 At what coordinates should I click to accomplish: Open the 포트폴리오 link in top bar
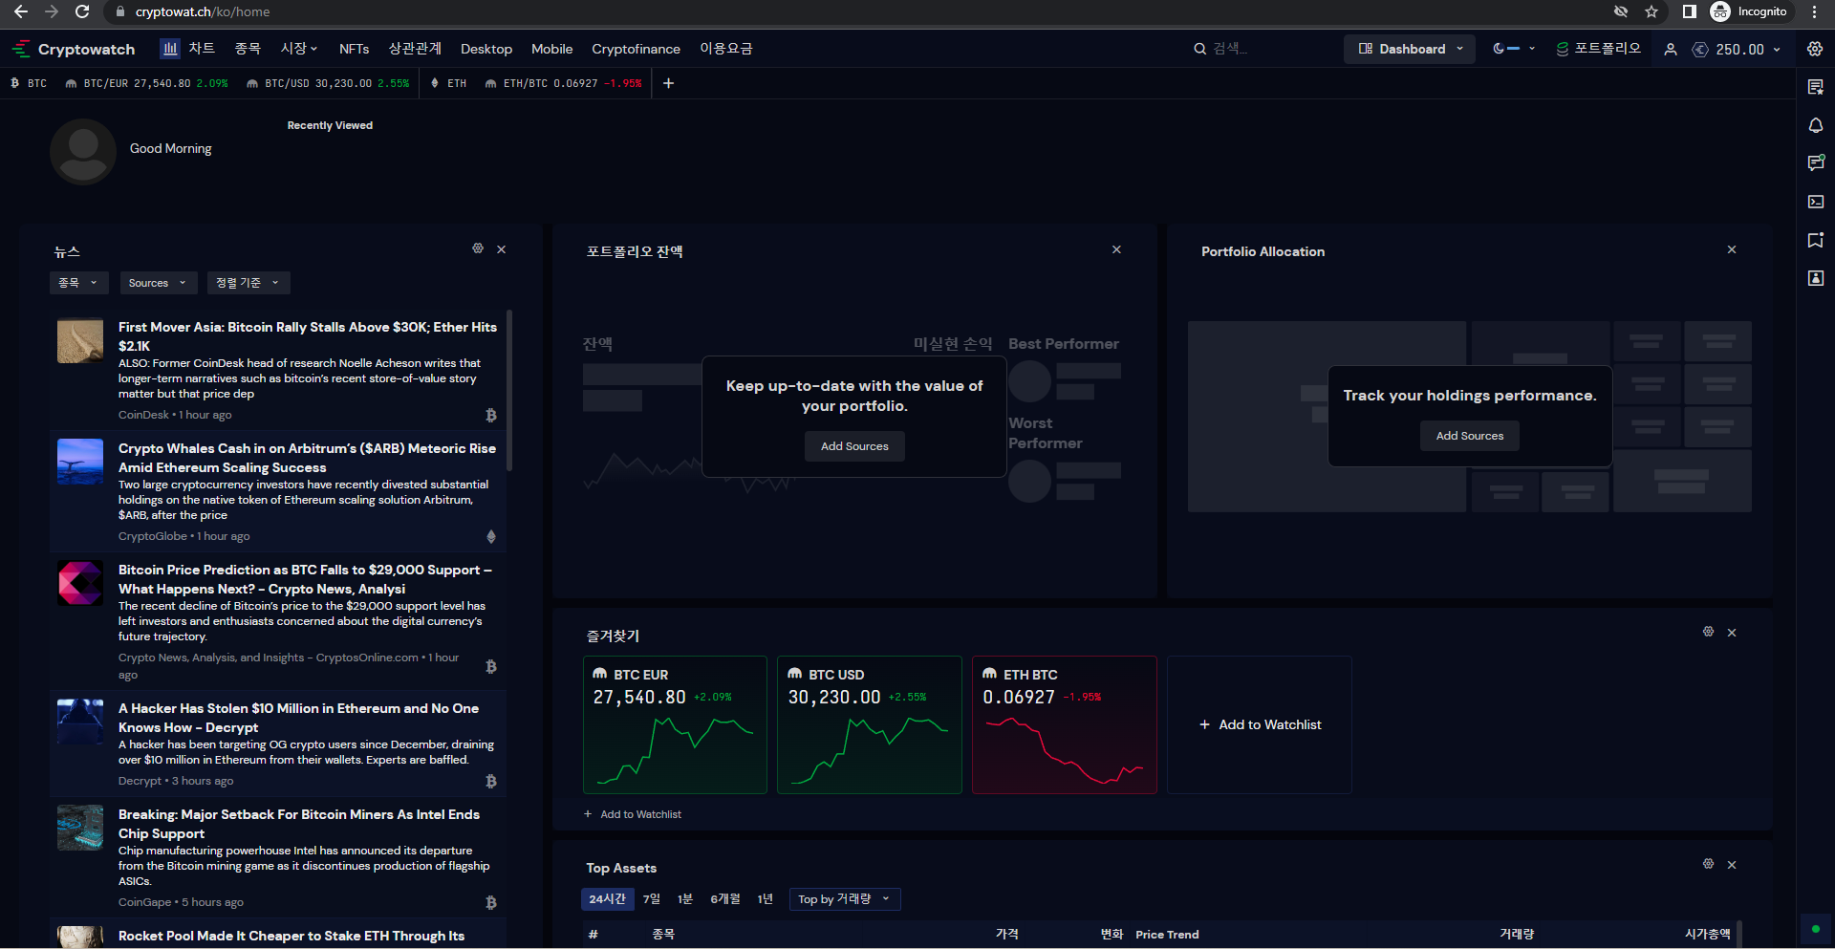(1598, 49)
